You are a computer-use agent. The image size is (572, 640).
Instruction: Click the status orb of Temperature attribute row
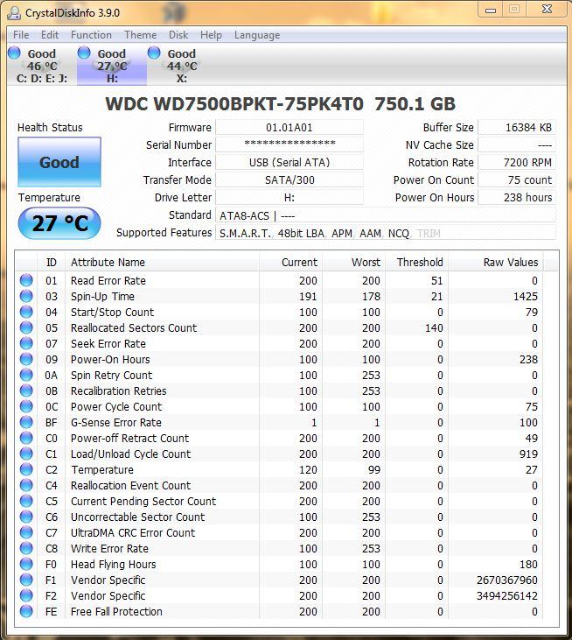coord(26,469)
